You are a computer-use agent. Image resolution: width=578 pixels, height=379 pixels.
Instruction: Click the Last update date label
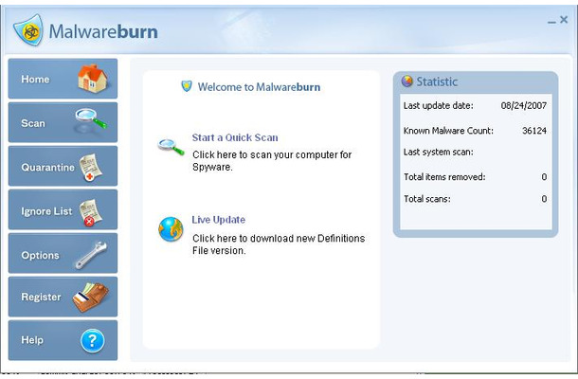click(439, 106)
